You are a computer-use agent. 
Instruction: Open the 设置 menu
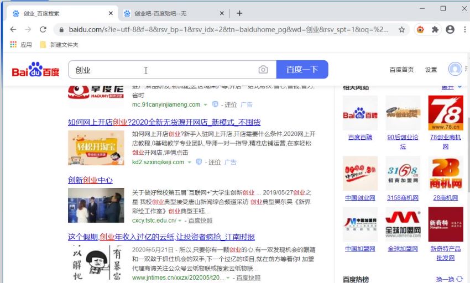431,70
